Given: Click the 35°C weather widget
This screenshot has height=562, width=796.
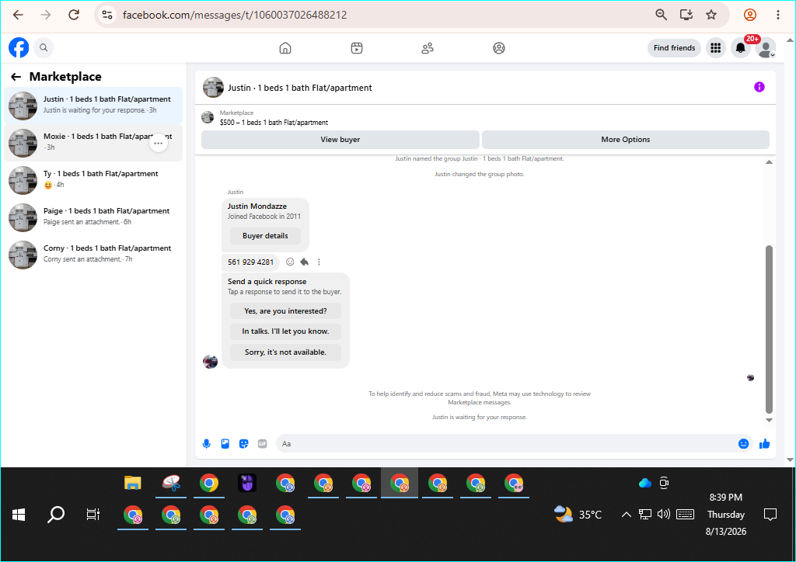Looking at the screenshot, I should [578, 515].
